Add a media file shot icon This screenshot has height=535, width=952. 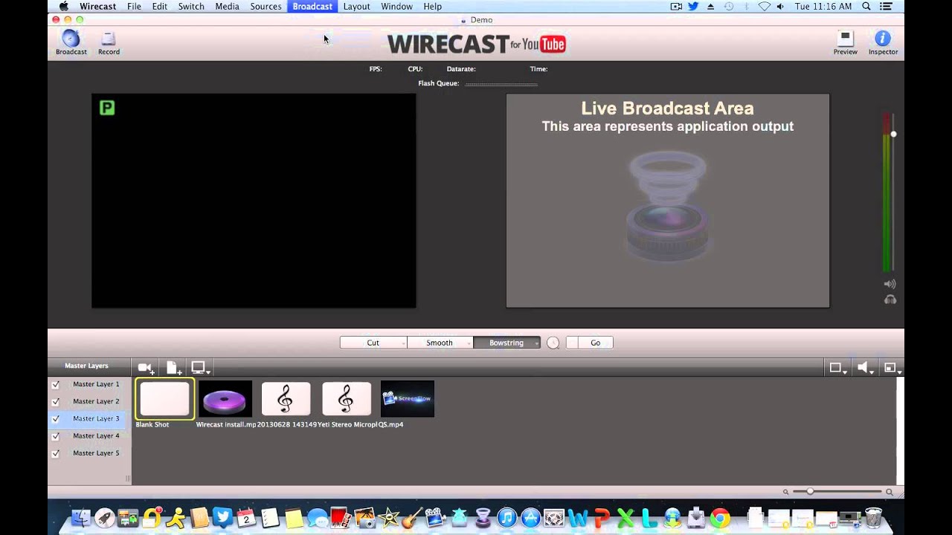173,368
